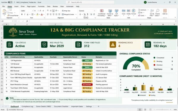Click the Format Painter brush
The image size is (178, 111).
tap(8, 15)
